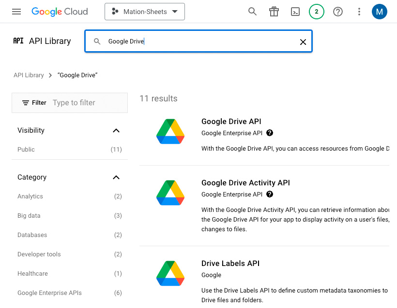Collapse the Category section

coord(116,178)
